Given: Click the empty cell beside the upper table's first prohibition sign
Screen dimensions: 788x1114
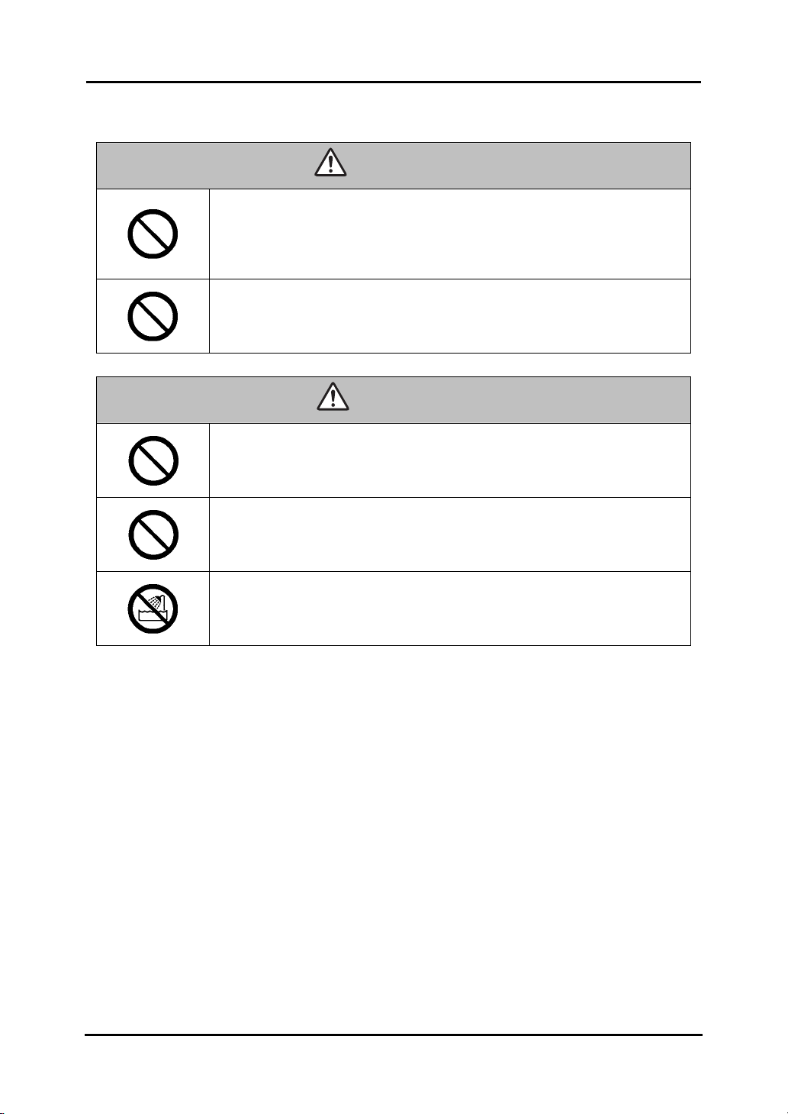Looking at the screenshot, I should point(449,234).
